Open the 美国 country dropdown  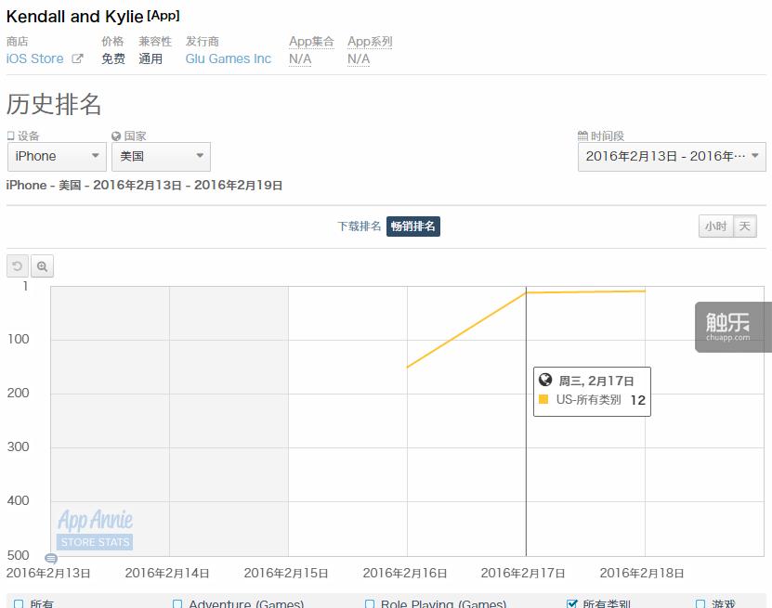[161, 157]
